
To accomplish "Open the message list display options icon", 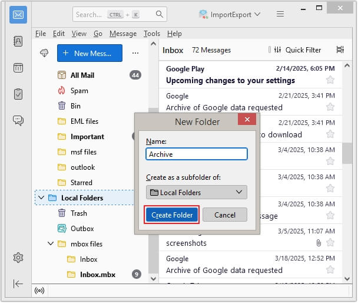I will tap(340, 50).
